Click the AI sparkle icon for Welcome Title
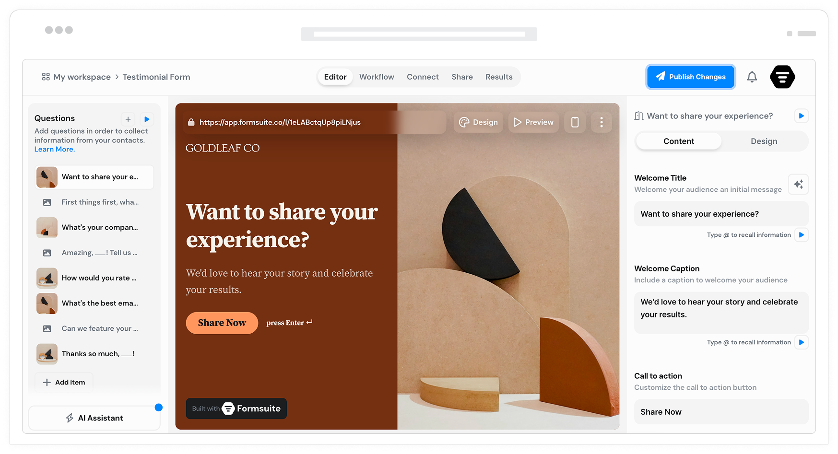The width and height of the screenshot is (838, 454). click(798, 184)
